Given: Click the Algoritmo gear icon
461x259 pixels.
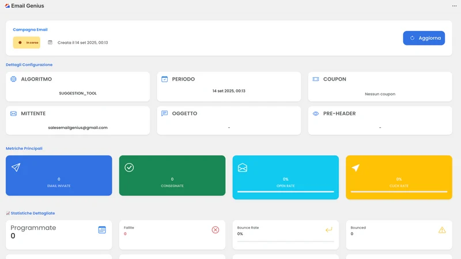Looking at the screenshot, I should (x=13, y=79).
